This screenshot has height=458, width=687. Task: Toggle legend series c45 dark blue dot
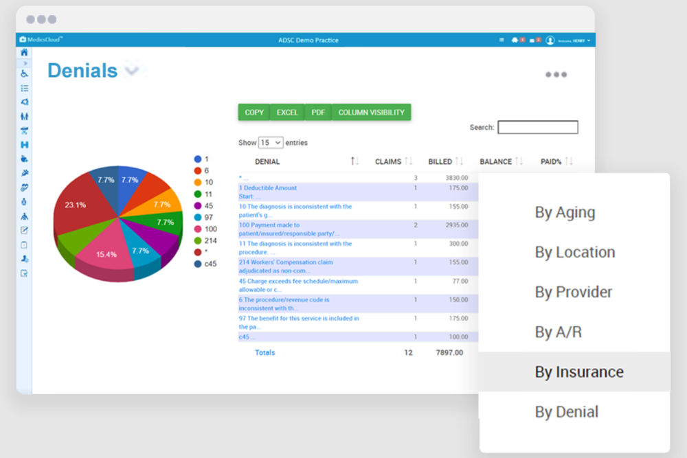[198, 264]
